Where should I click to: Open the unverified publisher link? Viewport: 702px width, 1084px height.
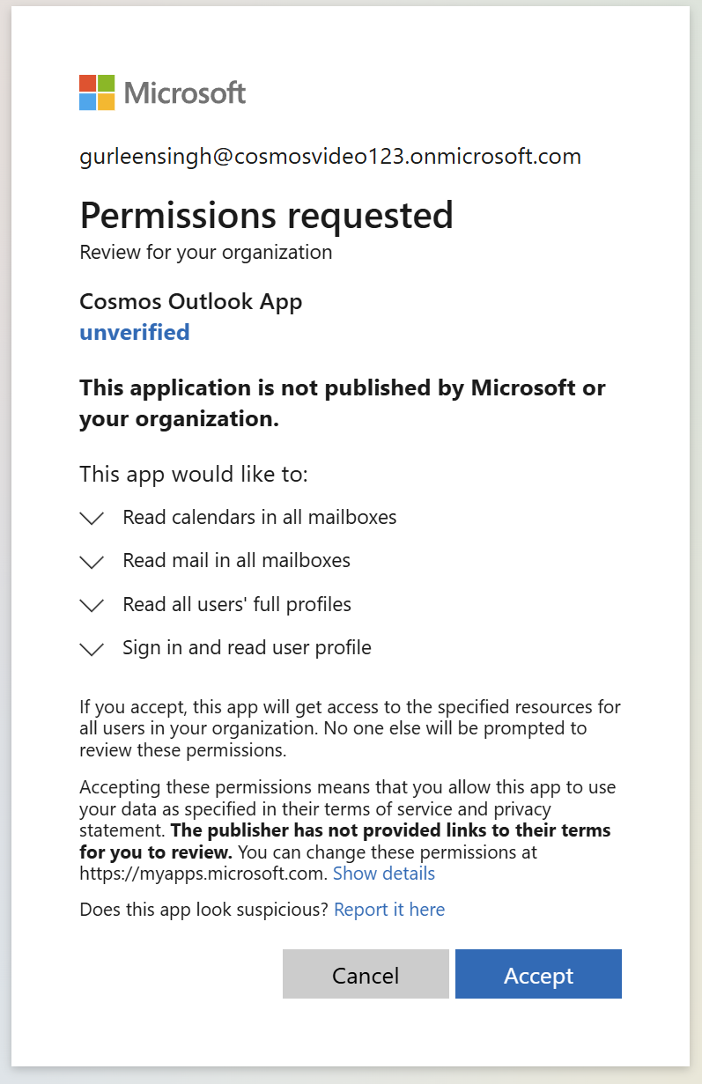click(x=135, y=332)
